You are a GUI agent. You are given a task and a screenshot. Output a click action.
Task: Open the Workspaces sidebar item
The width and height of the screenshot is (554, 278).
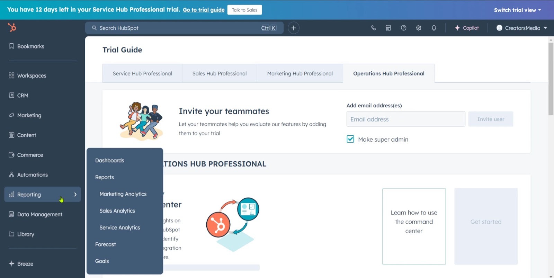[x=28, y=75]
